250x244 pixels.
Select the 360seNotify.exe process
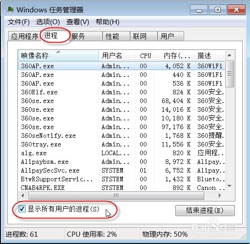point(122,136)
